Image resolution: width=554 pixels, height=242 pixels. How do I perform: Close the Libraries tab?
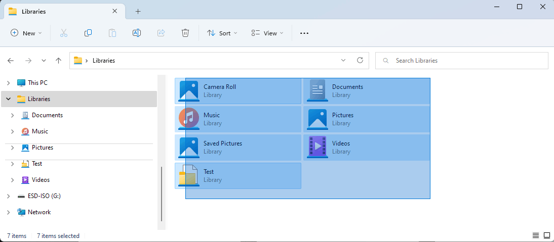[114, 11]
